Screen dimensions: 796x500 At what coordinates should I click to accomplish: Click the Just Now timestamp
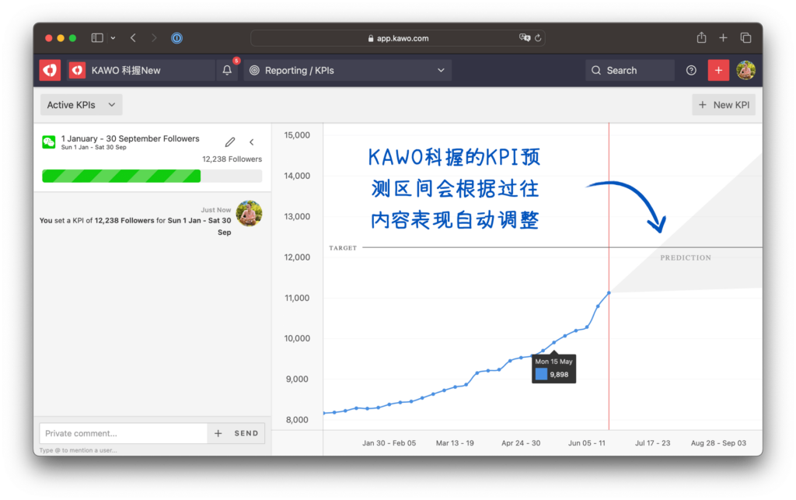click(x=216, y=210)
